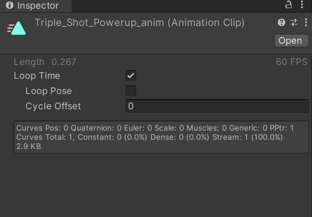The image size is (312, 217).
Task: Open the Inspector tab's three-dot menu
Action: pos(302,5)
